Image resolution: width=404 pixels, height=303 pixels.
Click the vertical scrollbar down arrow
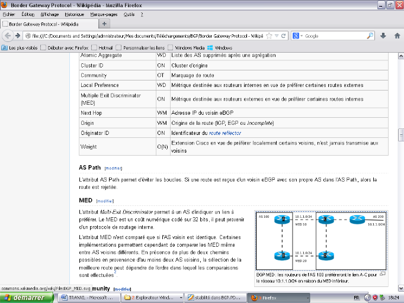pyautogui.click(x=400, y=283)
